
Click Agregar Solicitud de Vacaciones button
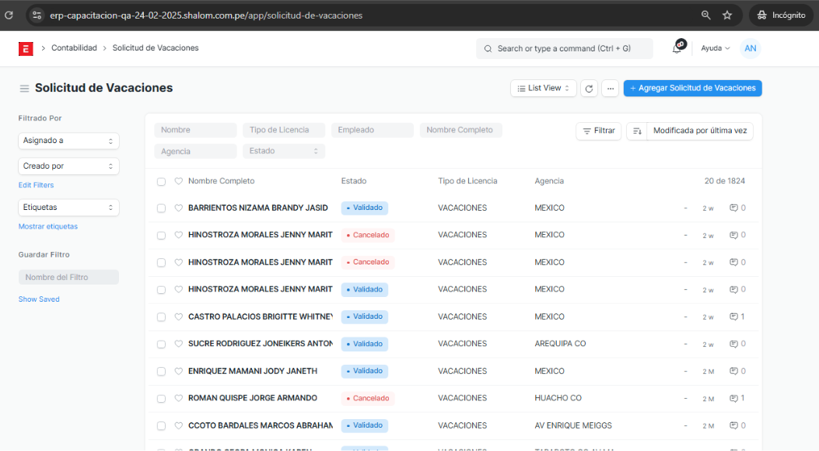click(x=692, y=89)
